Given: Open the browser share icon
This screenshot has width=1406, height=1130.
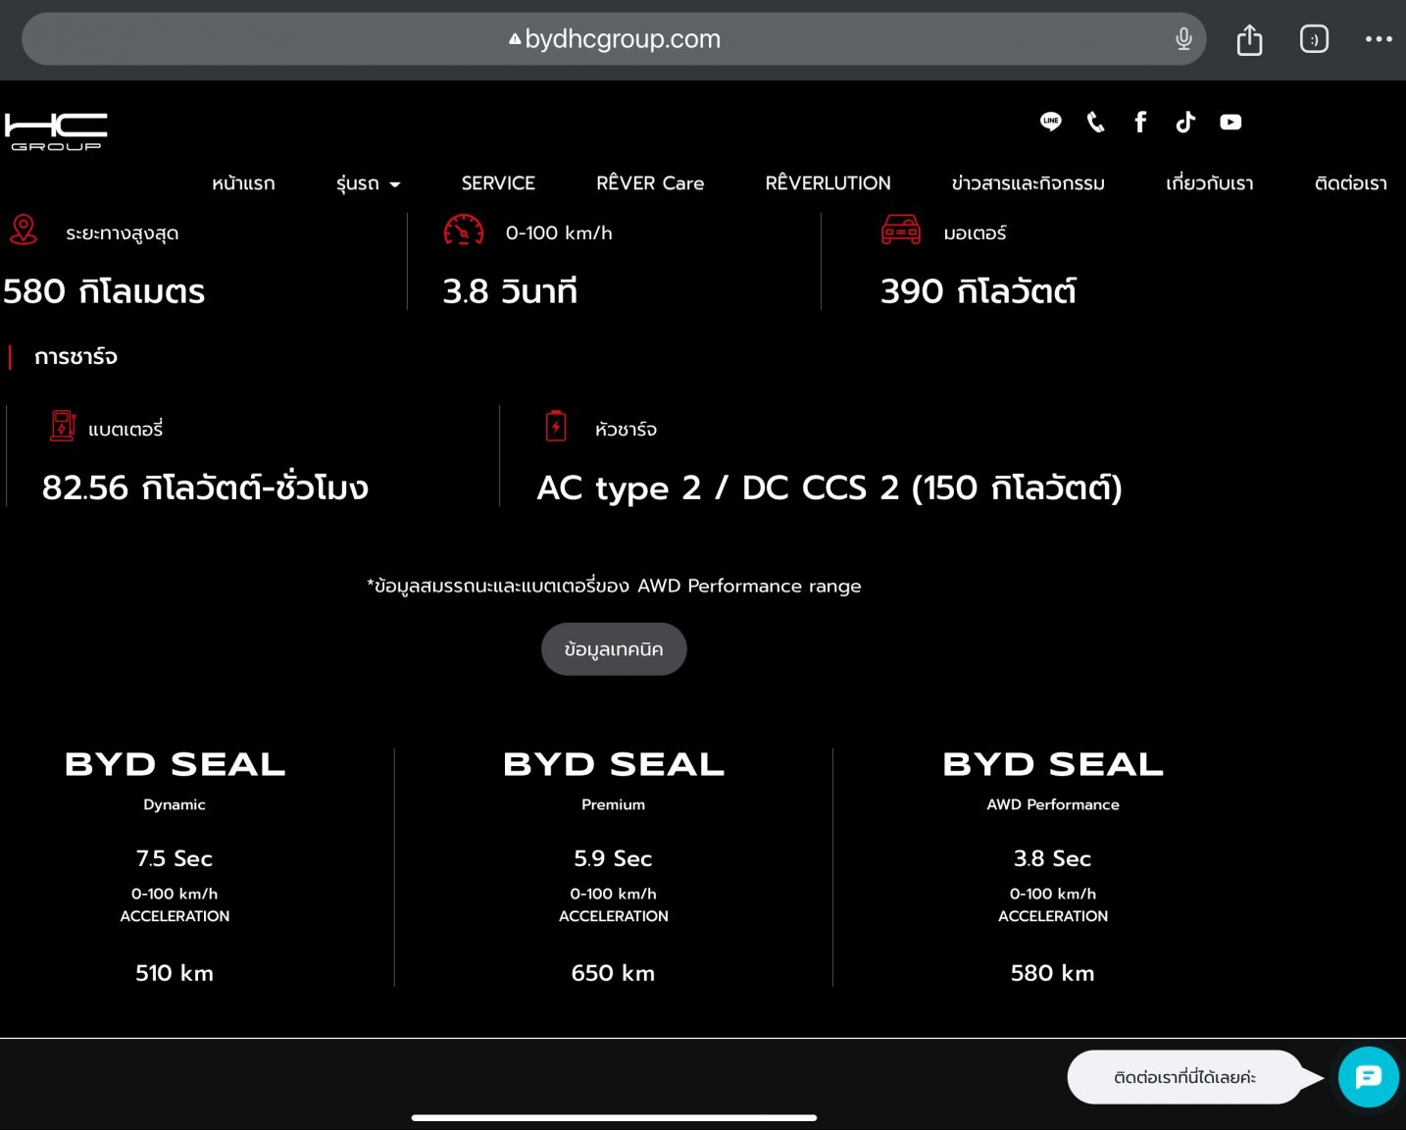Looking at the screenshot, I should click(x=1249, y=39).
